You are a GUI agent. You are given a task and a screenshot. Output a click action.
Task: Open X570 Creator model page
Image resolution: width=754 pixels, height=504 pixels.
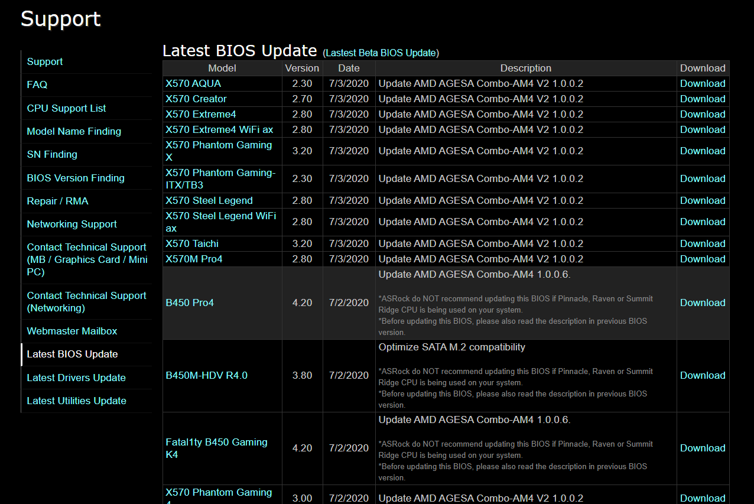point(196,99)
